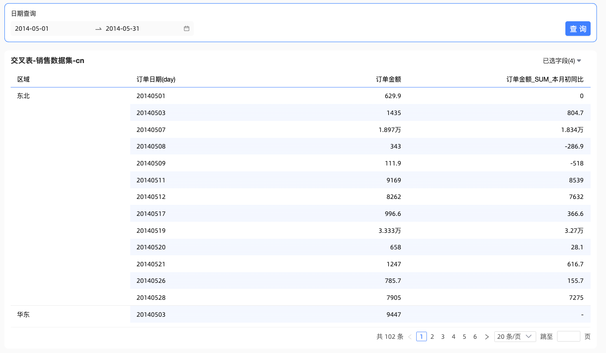Click date cell 20140509
Image resolution: width=606 pixels, height=353 pixels.
coord(151,163)
